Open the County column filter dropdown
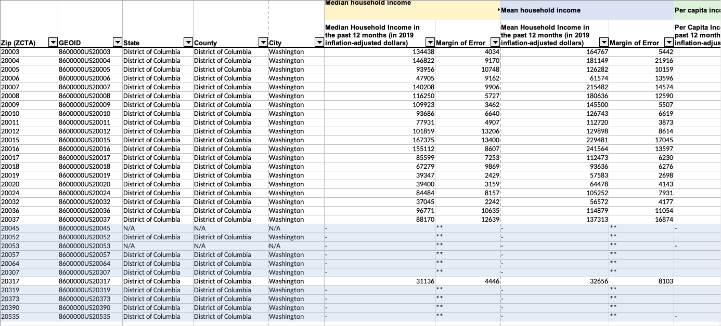721x326 pixels. click(x=263, y=43)
